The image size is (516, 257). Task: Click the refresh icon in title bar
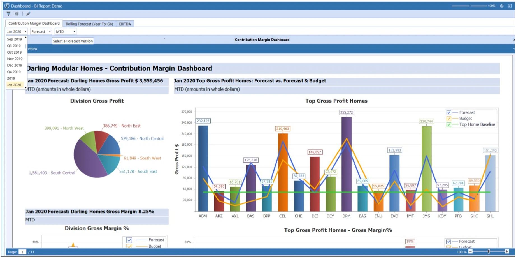pos(501,6)
